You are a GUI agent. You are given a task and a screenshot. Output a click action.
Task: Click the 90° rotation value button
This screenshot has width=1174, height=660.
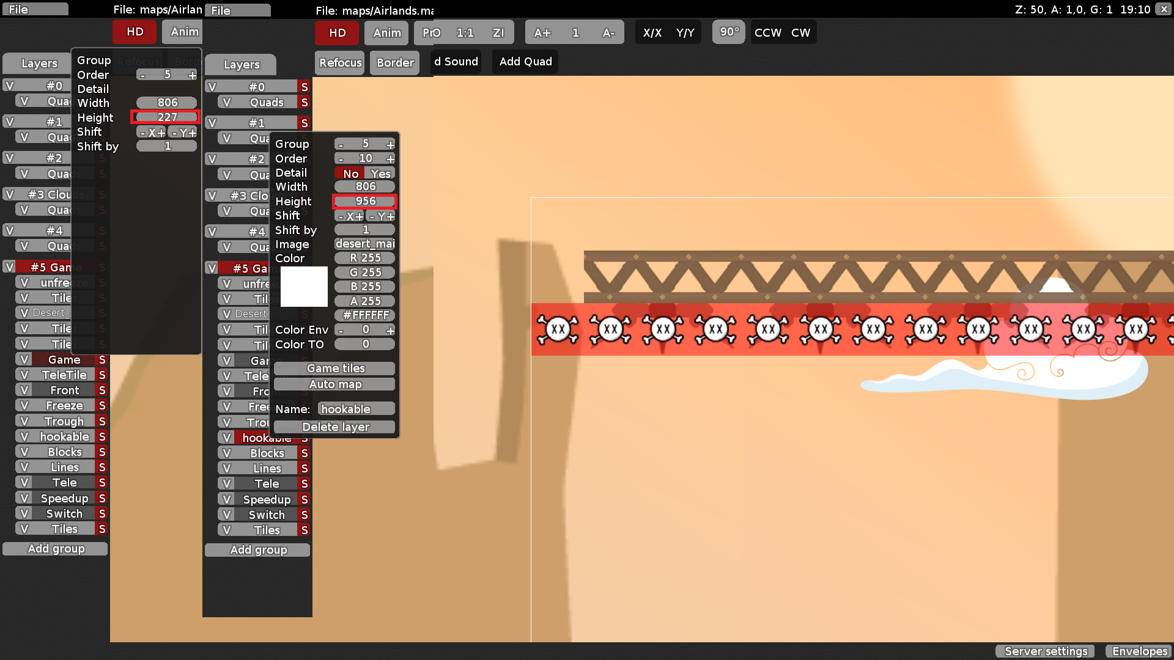[x=729, y=32]
